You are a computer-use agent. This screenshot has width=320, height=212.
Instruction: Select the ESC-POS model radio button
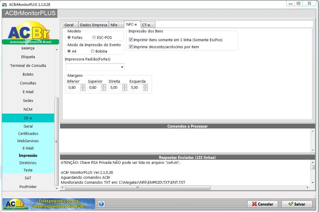coord(94,37)
